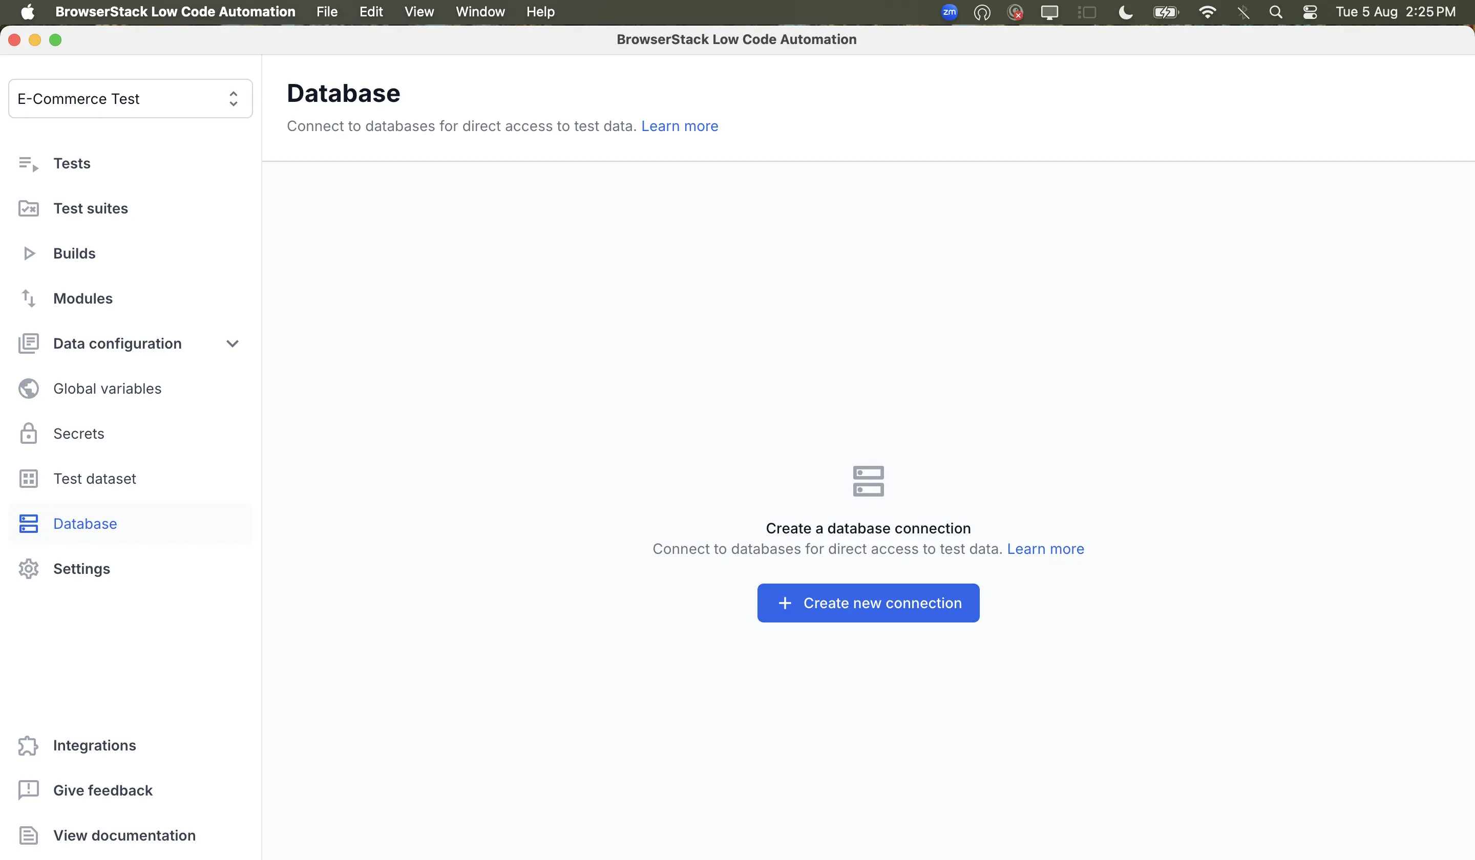Click the Test suites folder icon
Image resolution: width=1475 pixels, height=860 pixels.
click(28, 208)
